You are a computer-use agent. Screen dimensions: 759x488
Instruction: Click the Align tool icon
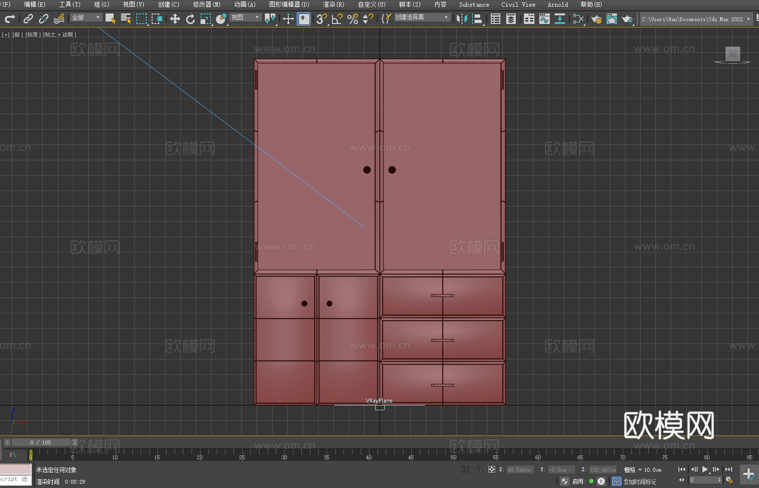point(477,19)
